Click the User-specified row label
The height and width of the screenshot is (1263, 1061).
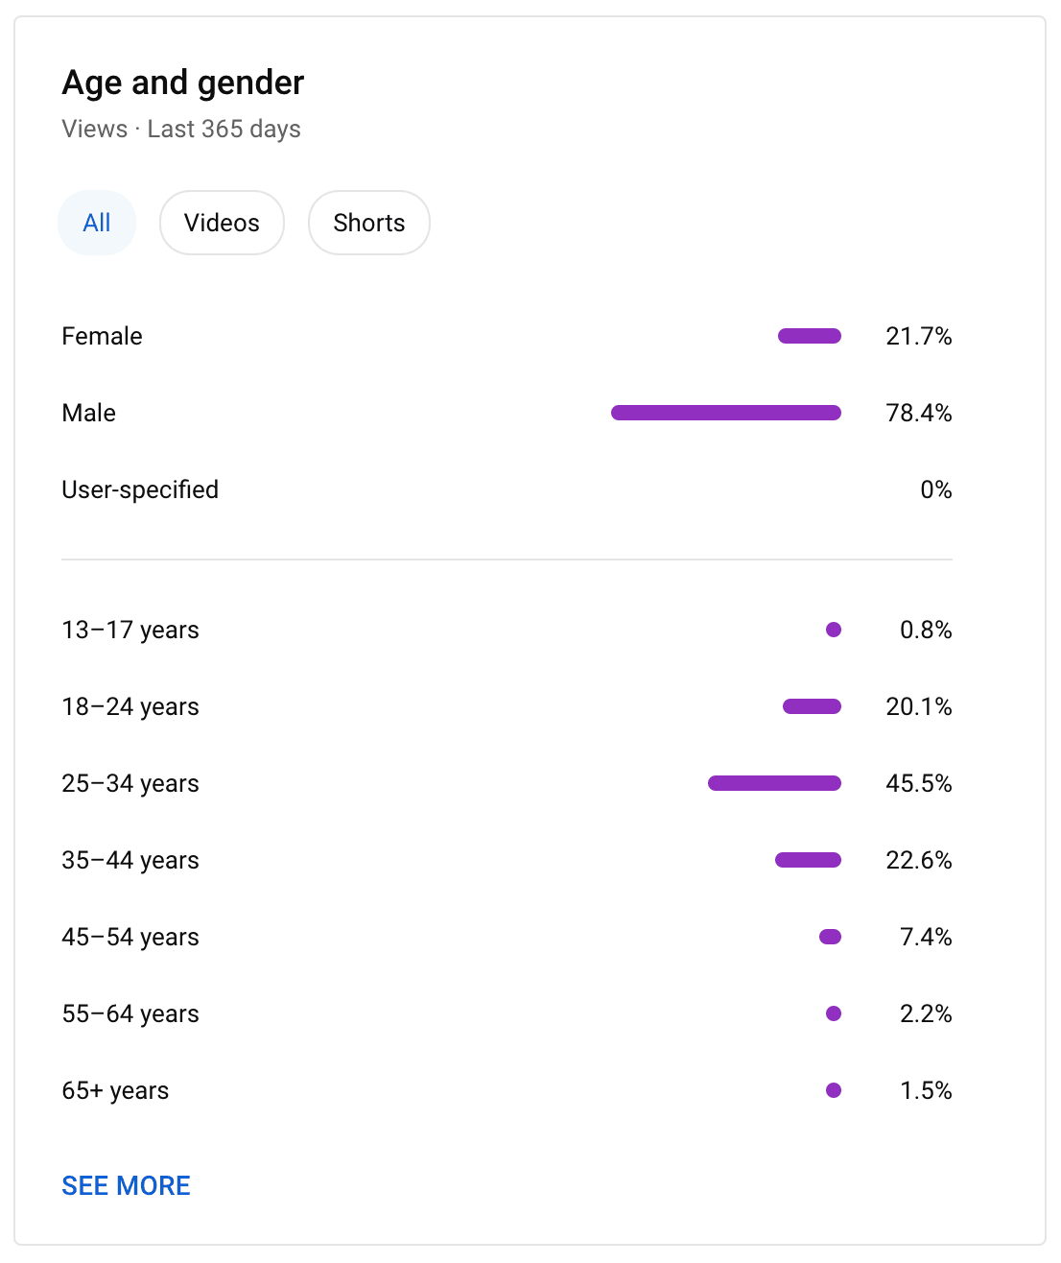tap(140, 489)
